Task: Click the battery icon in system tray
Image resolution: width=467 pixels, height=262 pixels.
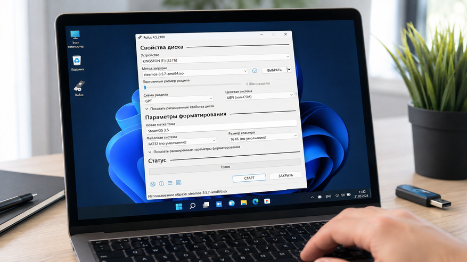Action: [x=349, y=195]
